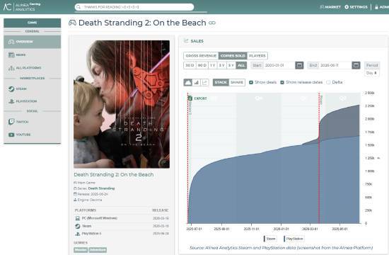Click the Overview sidebar icon
Viewport: 389px width, 255px height.
(x=11, y=42)
